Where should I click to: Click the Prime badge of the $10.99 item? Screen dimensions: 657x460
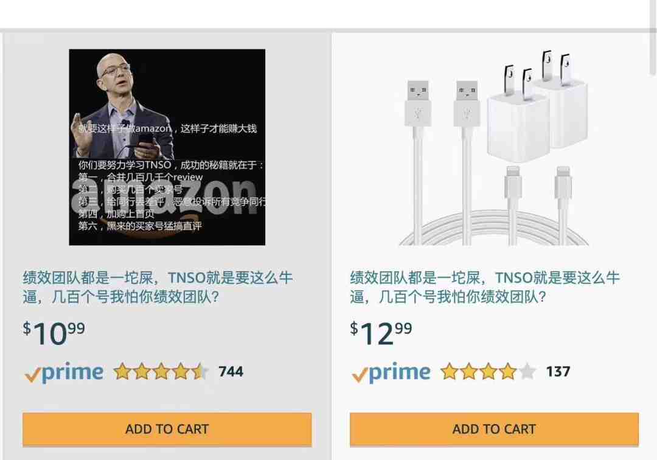click(x=64, y=372)
